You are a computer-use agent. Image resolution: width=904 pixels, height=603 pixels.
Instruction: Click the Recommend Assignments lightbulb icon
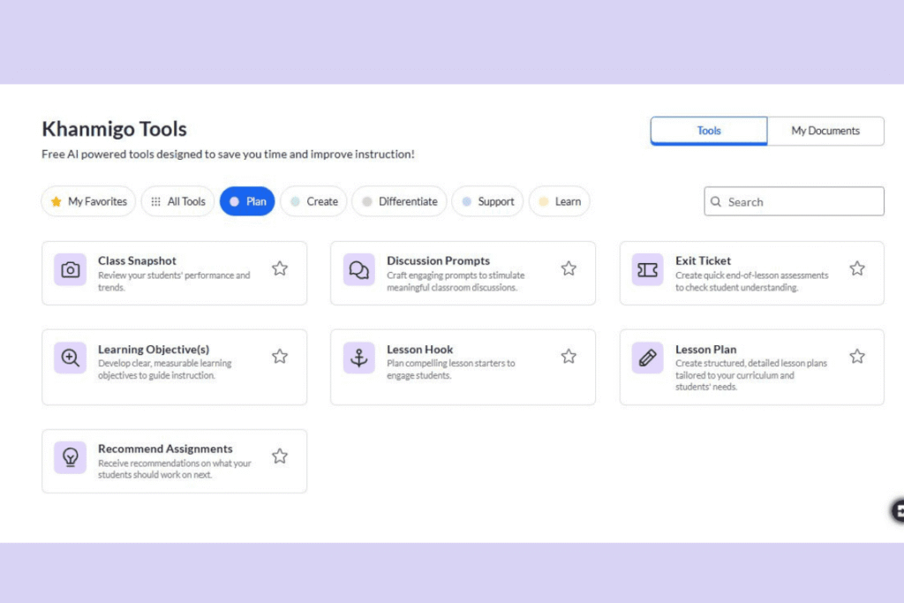[x=71, y=457]
